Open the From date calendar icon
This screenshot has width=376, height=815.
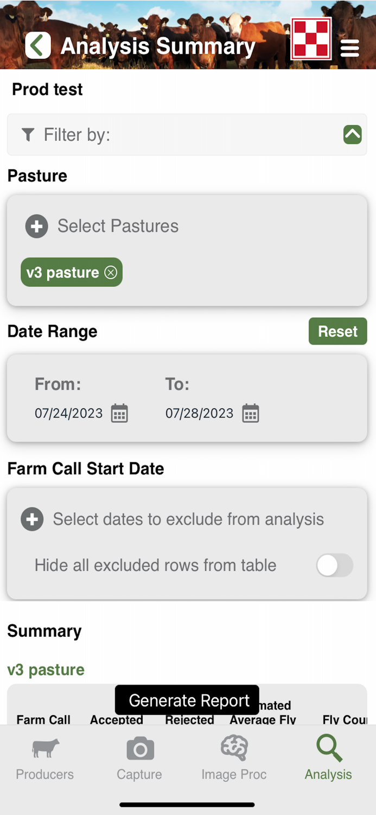click(119, 413)
